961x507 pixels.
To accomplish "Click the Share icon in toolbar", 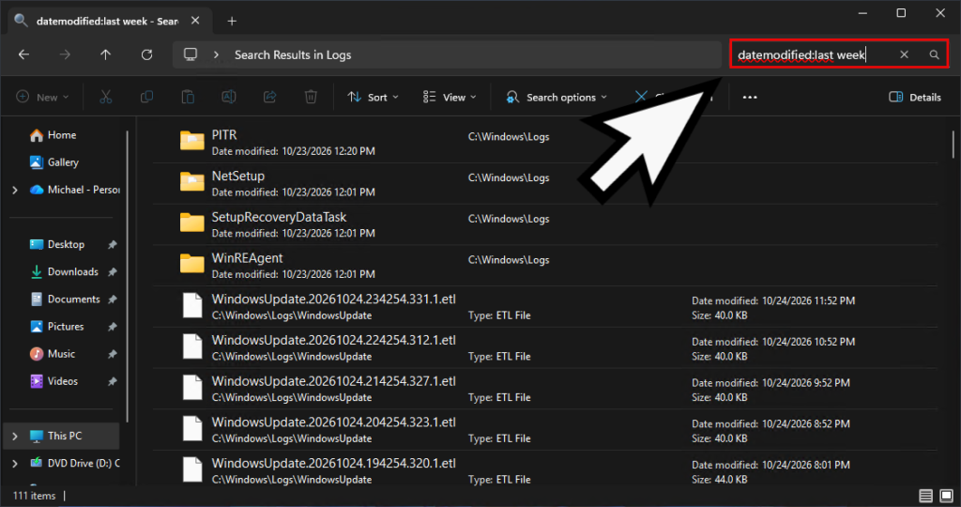I will pyautogui.click(x=269, y=97).
